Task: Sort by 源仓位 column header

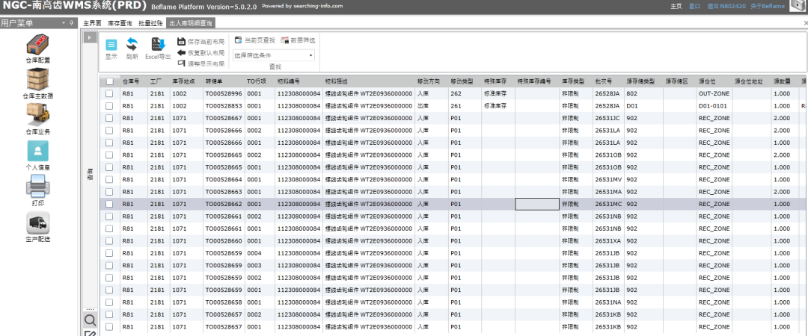Action: click(714, 81)
